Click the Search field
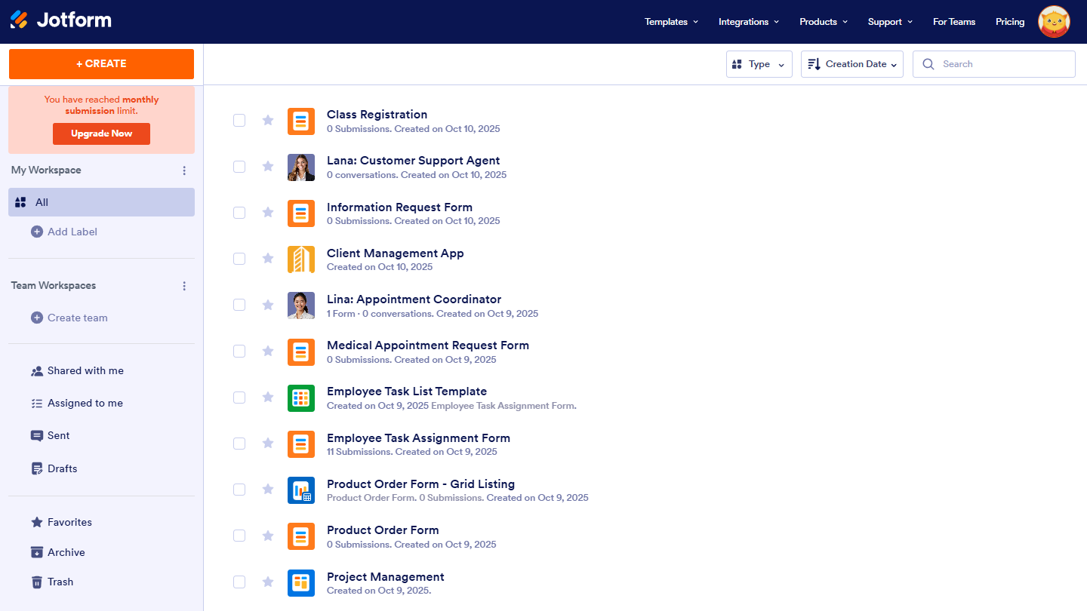The width and height of the screenshot is (1087, 611). [994, 64]
